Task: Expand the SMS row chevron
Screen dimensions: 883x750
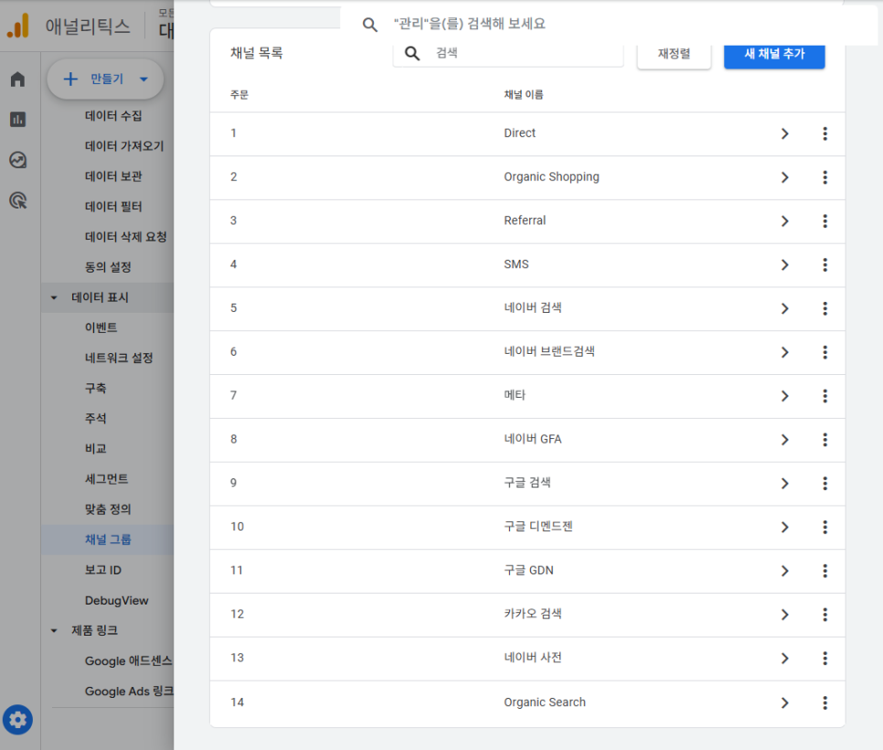Action: pyautogui.click(x=784, y=265)
